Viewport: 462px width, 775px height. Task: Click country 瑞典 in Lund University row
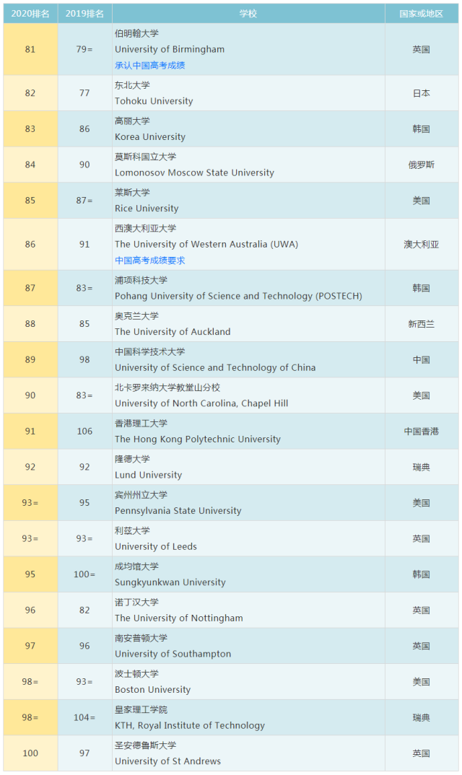tap(422, 467)
